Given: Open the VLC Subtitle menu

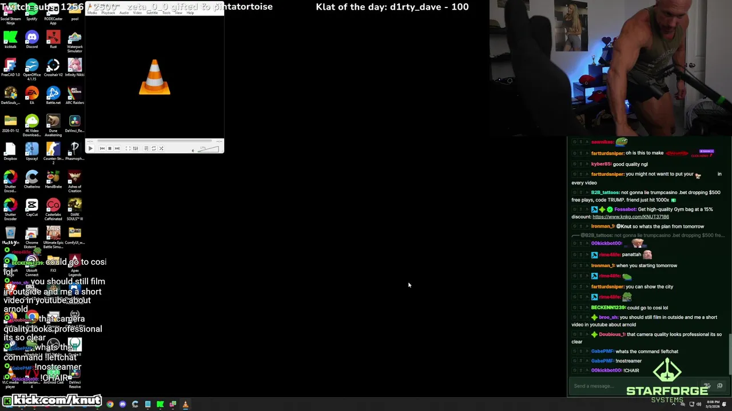Looking at the screenshot, I should pos(152,13).
